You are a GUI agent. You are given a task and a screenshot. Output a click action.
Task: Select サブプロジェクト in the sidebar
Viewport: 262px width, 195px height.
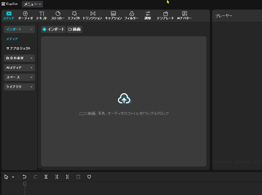[19, 48]
